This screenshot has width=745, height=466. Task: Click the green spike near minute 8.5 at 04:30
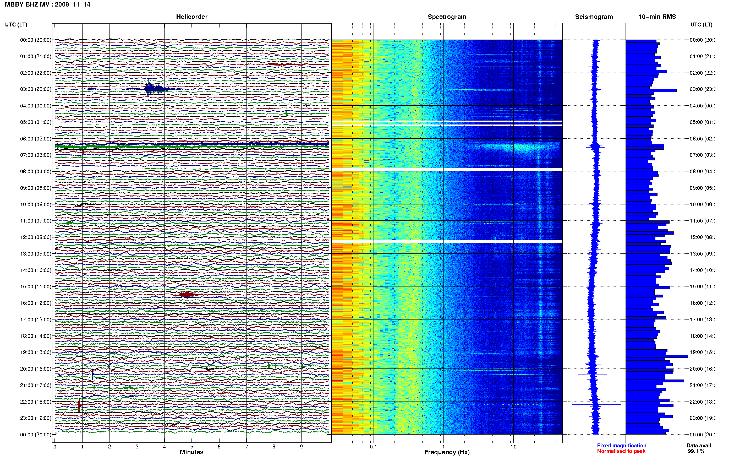[x=286, y=114]
